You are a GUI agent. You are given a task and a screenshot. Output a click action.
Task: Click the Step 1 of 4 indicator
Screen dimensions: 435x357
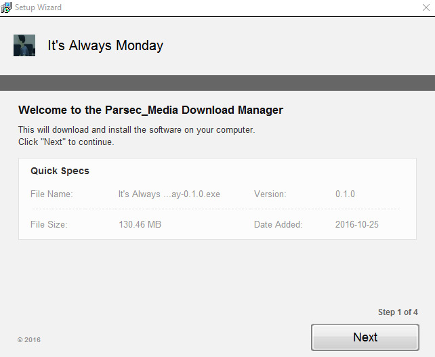point(398,312)
